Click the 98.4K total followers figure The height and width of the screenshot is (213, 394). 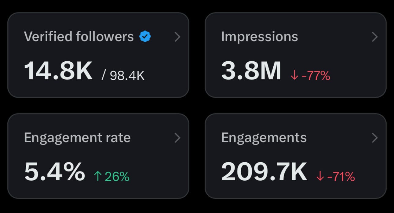127,75
